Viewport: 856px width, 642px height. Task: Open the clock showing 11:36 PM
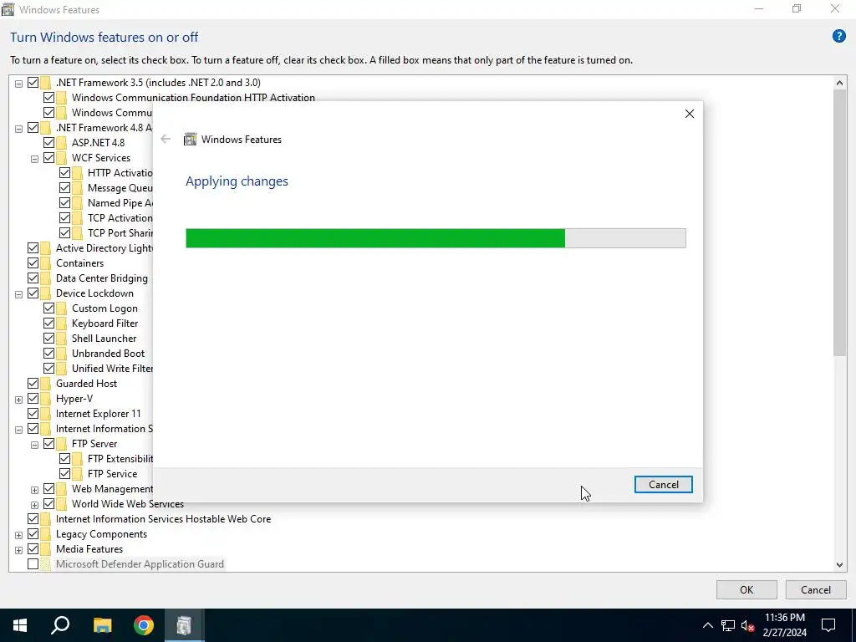pos(784,625)
